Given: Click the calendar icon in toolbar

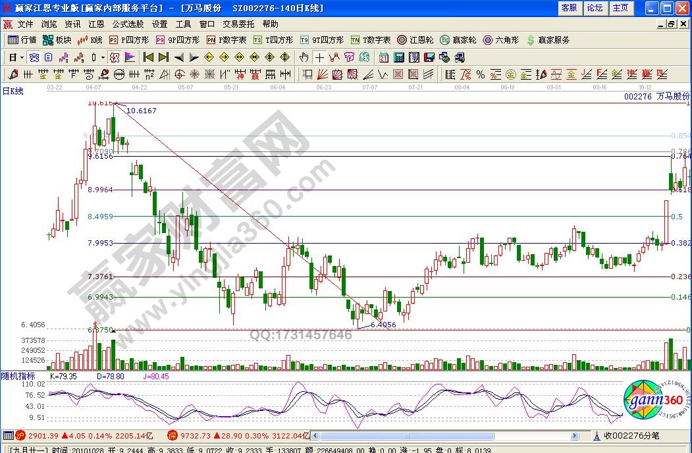Looking at the screenshot, I should pos(384,57).
